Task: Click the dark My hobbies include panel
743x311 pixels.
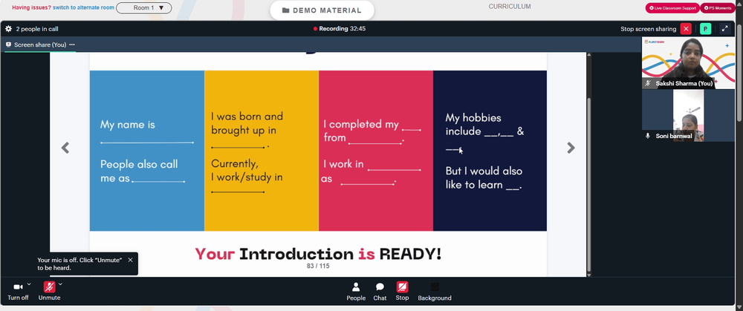Action: click(x=490, y=151)
